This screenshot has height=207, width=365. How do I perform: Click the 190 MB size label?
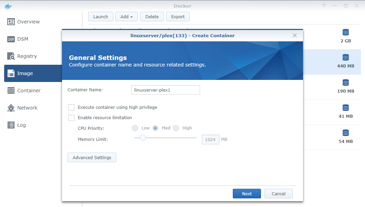tap(346, 91)
